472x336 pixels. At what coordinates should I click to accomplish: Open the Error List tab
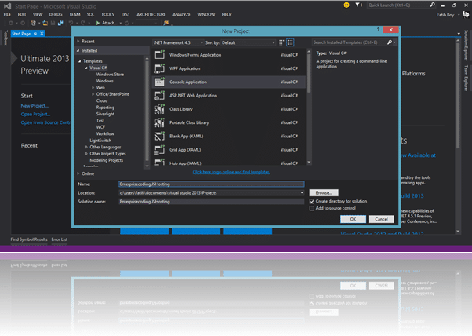pos(60,239)
